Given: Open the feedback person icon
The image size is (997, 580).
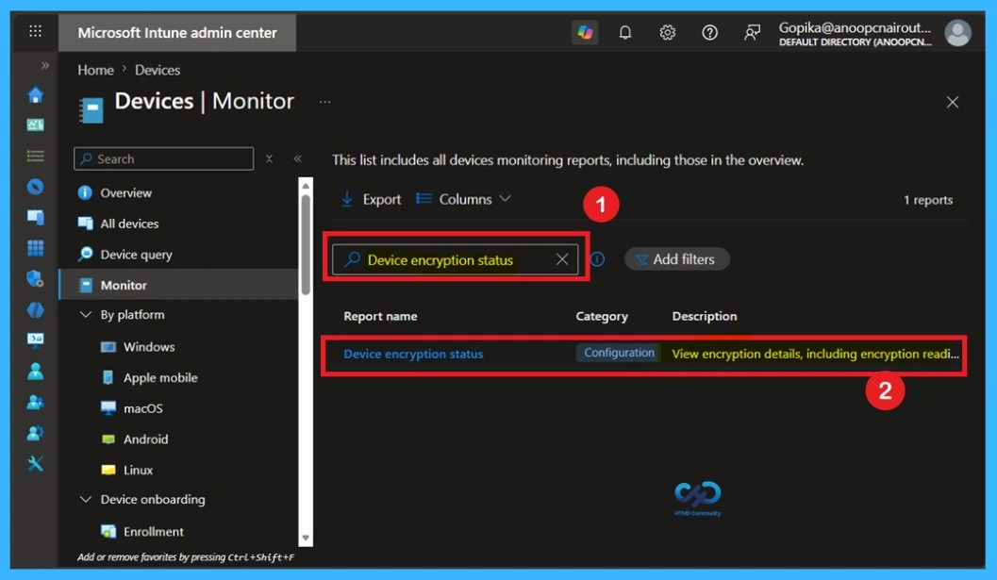Looking at the screenshot, I should coord(752,32).
